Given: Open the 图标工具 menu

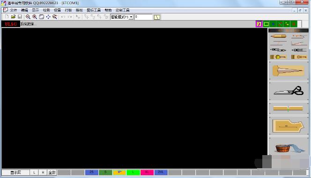Looking at the screenshot, I should pos(94,10).
